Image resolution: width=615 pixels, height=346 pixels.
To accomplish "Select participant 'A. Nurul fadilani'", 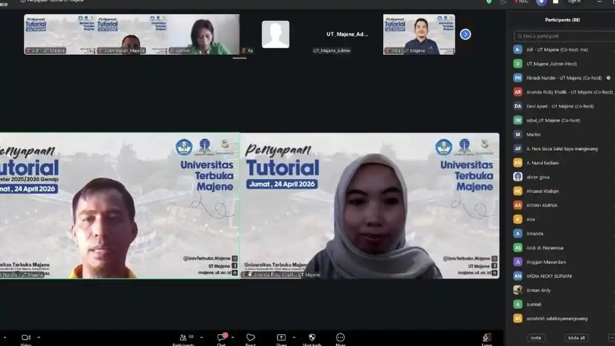I will pos(563,162).
